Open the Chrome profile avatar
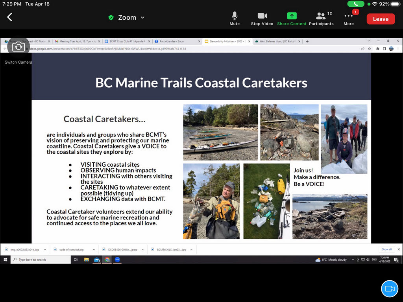This screenshot has width=403, height=302. 391,49
